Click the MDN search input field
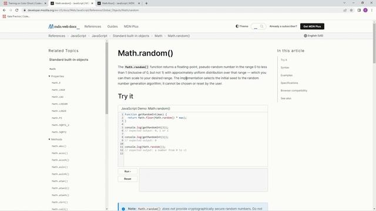Viewport: 376px width, 211px height. pyautogui.click(x=258, y=26)
